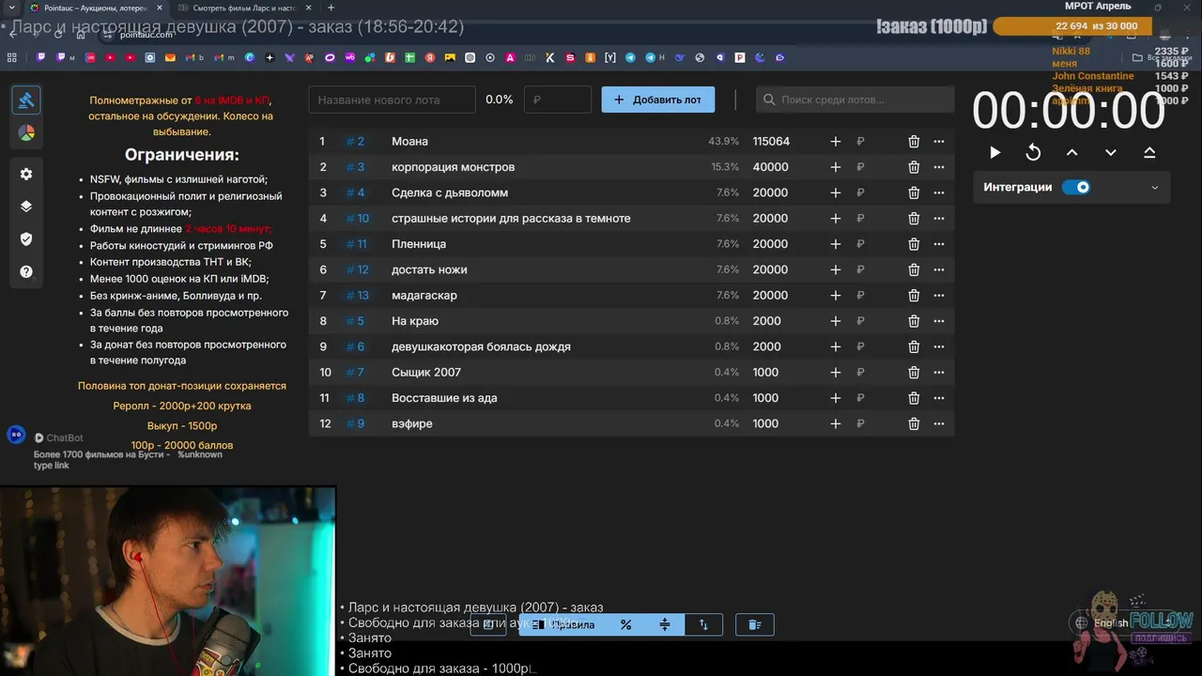Screen dimensions: 1202x676
Task: Focus the new lot ruble amount field
Action: coord(558,100)
